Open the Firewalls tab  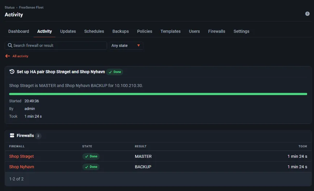pyautogui.click(x=216, y=31)
